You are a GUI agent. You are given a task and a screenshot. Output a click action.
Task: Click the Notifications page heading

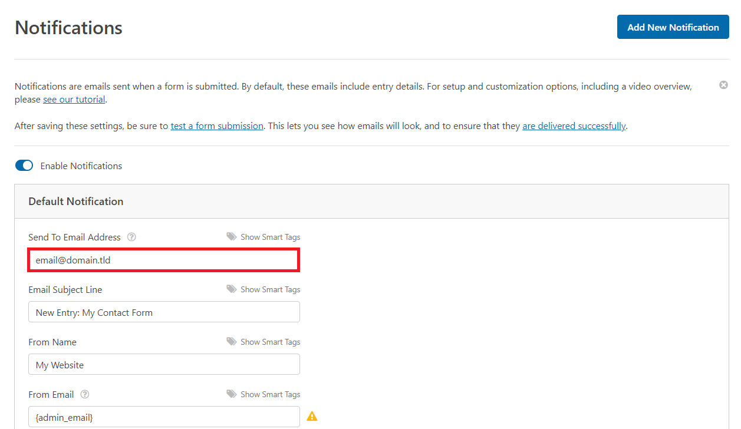click(68, 27)
